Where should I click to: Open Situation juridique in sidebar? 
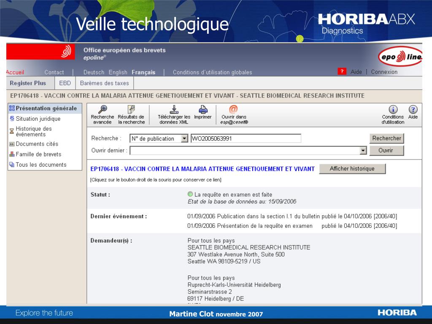click(38, 119)
